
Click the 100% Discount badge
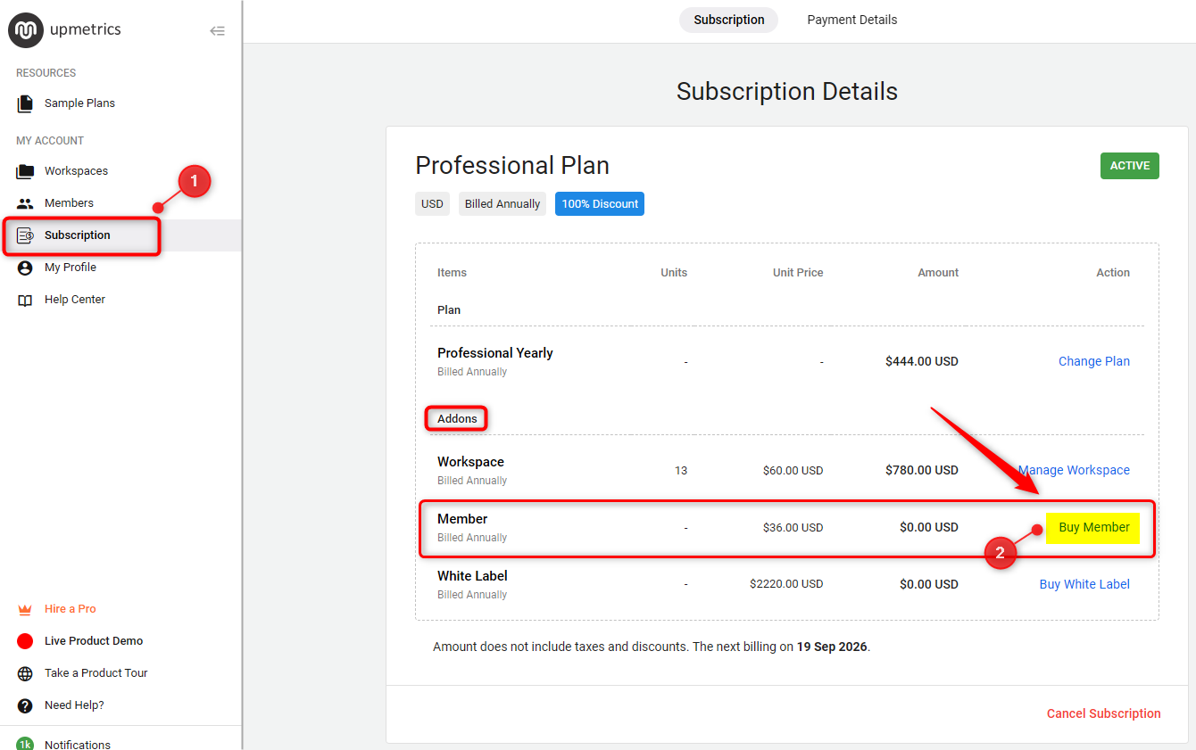[600, 204]
